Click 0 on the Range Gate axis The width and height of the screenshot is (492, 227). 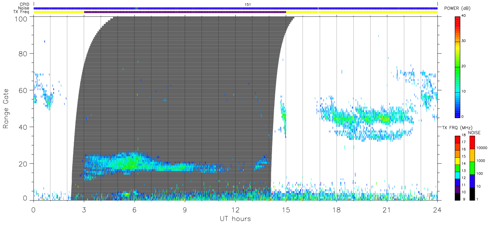[x=25, y=199]
